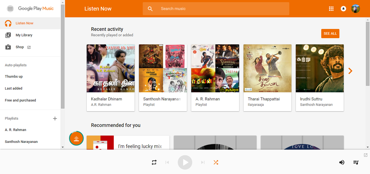Viewport: 370px width, 174px height.
Task: Click the external link icon beside Shop
Action: point(29,47)
